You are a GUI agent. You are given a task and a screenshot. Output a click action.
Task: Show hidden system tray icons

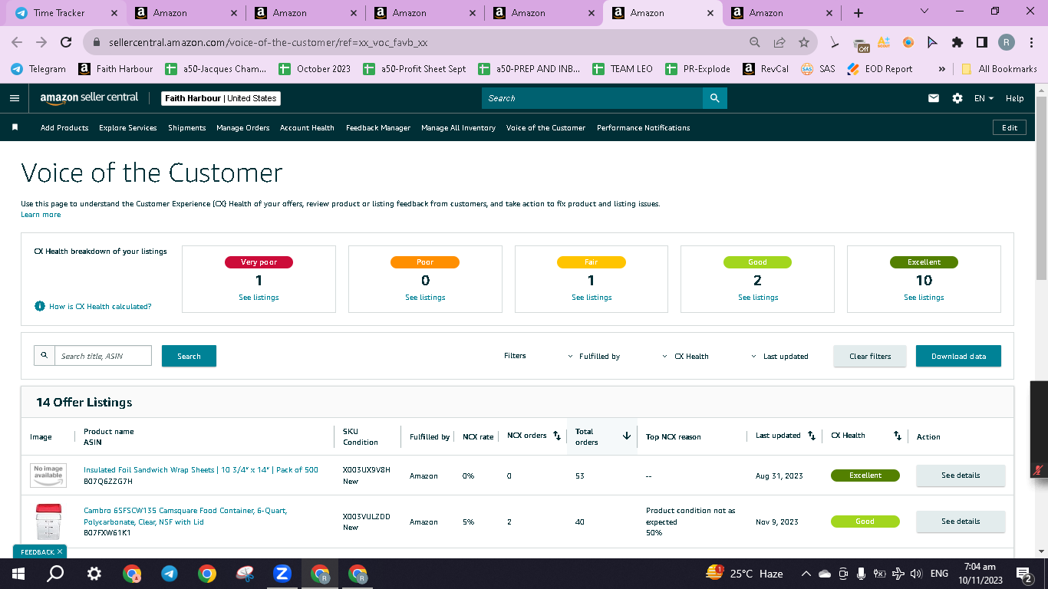point(806,574)
